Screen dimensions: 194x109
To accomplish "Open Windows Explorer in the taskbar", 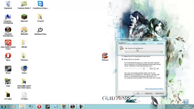I will pyautogui.click(x=22, y=107).
